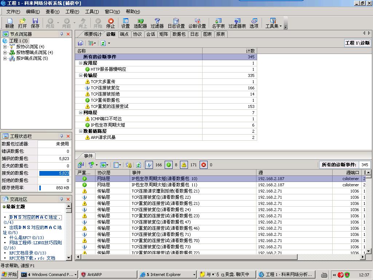Open Diagnosis Settings (诊断设置) toolbar icon

tap(197, 22)
